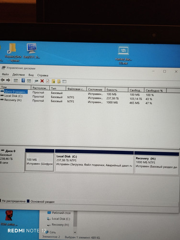180x240 pixels.
Task: Click the yellow folder with magnifier icon
Action: [x=59, y=82]
